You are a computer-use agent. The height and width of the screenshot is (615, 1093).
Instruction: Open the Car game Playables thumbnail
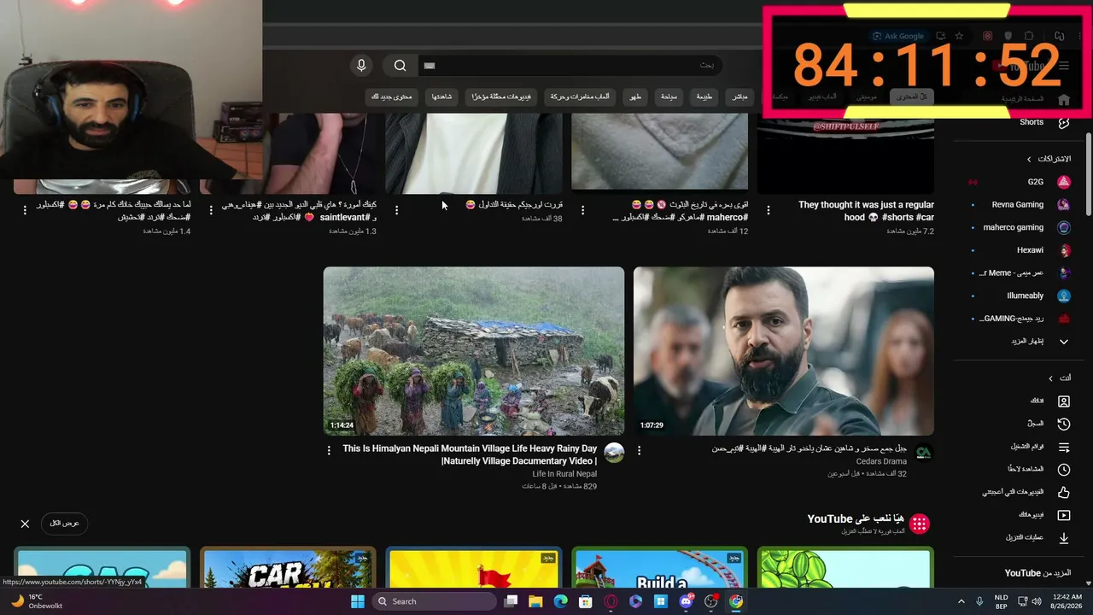288,568
